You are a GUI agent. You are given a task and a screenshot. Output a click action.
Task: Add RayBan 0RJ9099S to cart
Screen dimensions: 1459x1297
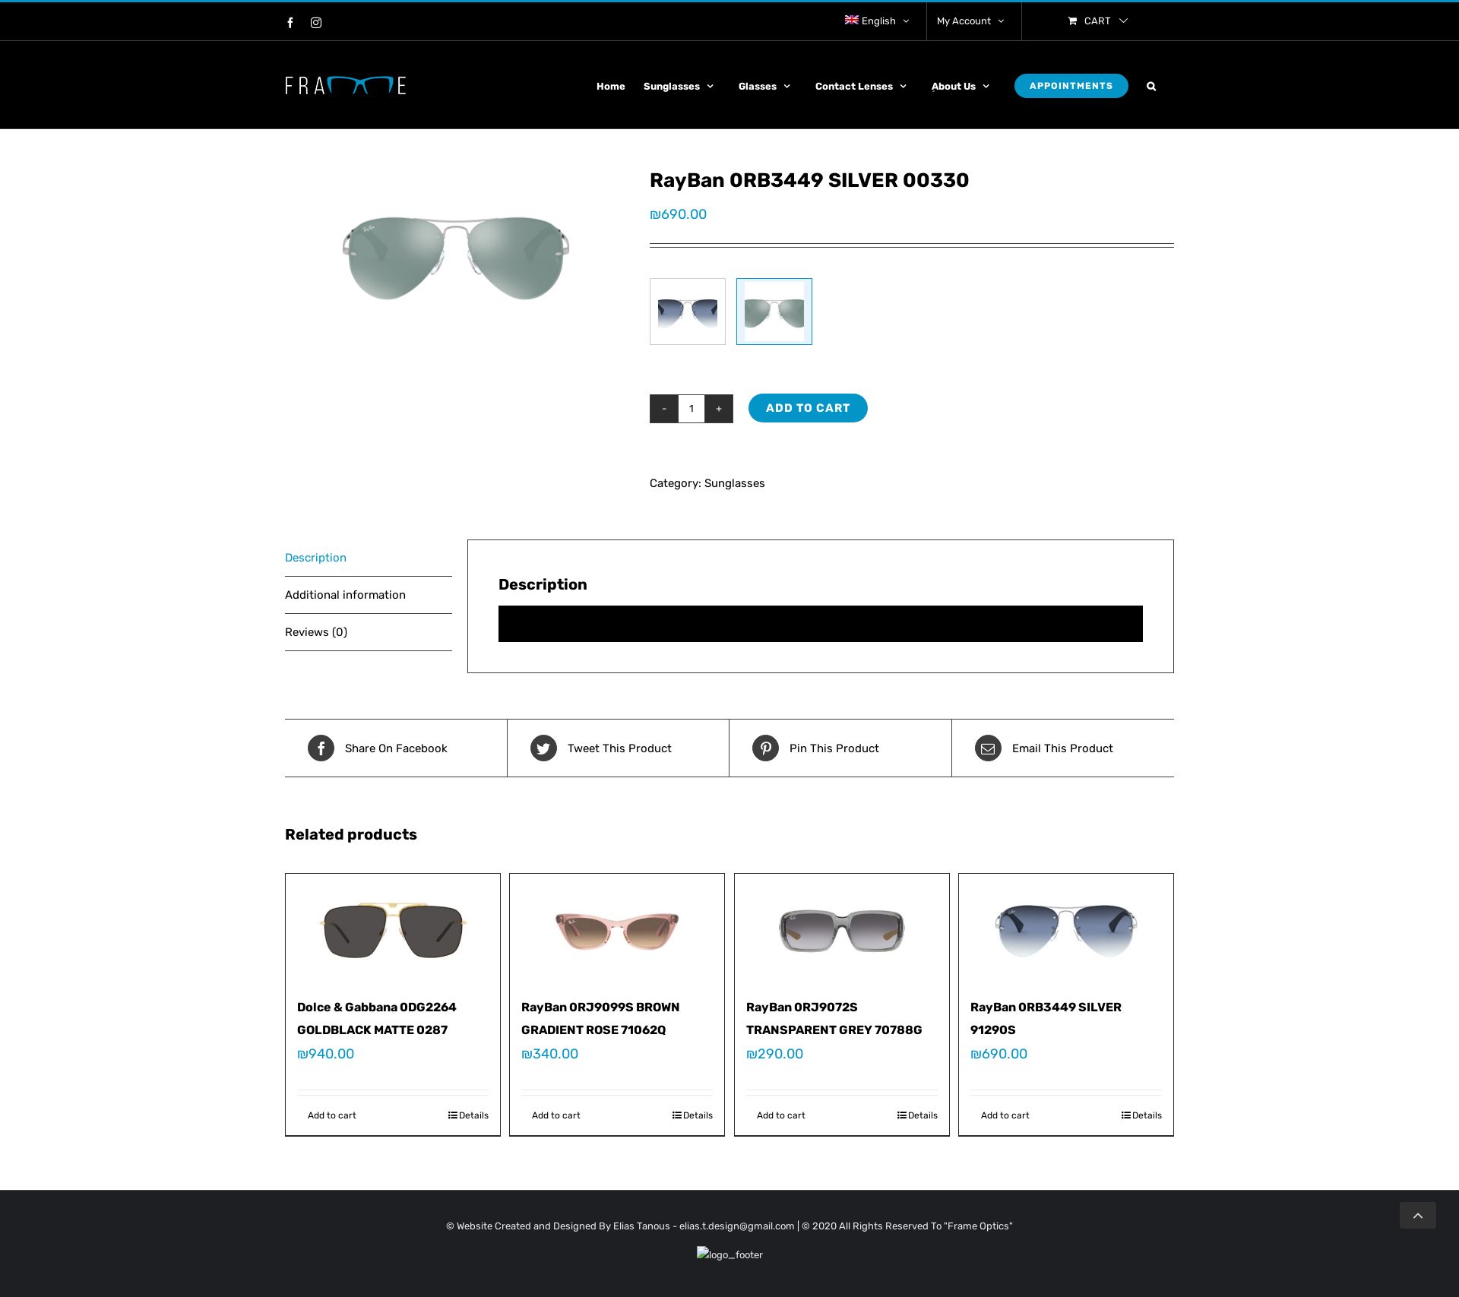556,1115
